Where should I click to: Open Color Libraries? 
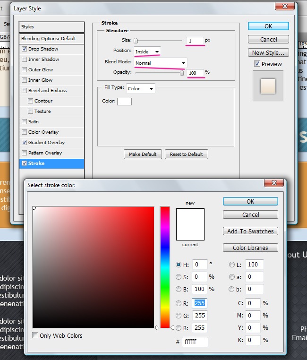point(250,248)
